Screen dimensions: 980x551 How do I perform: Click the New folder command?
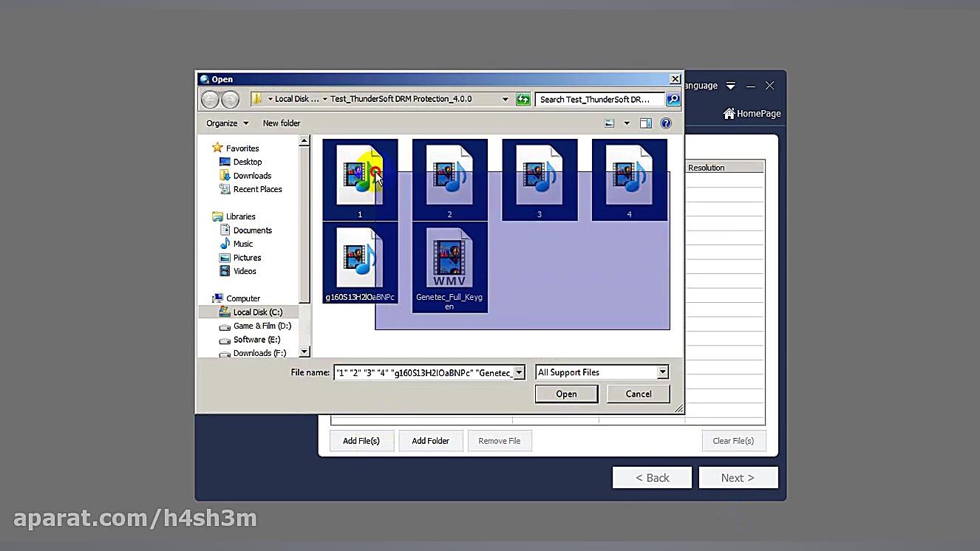pos(282,123)
